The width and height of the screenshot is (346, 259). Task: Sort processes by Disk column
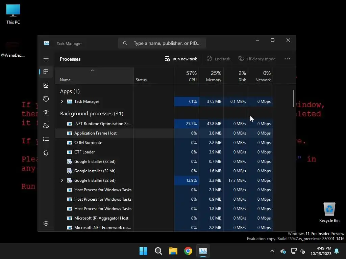tap(236, 76)
